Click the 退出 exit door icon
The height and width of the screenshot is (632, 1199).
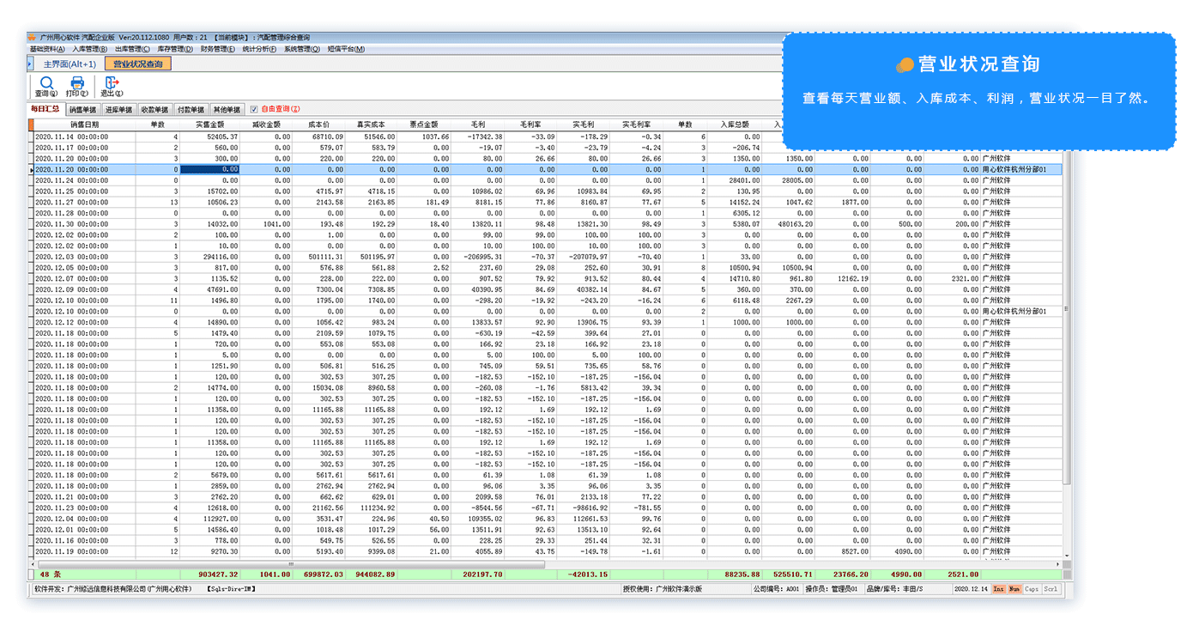click(112, 83)
